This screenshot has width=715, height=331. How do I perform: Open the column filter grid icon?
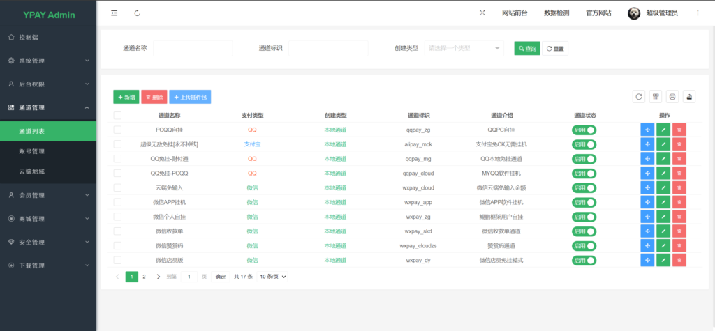pos(656,97)
